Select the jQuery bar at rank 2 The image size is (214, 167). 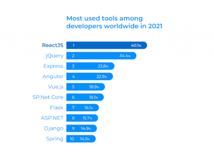coord(101,56)
